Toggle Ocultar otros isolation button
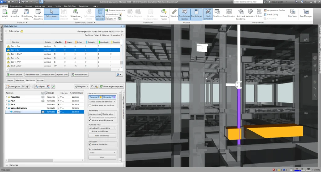 tap(108, 114)
